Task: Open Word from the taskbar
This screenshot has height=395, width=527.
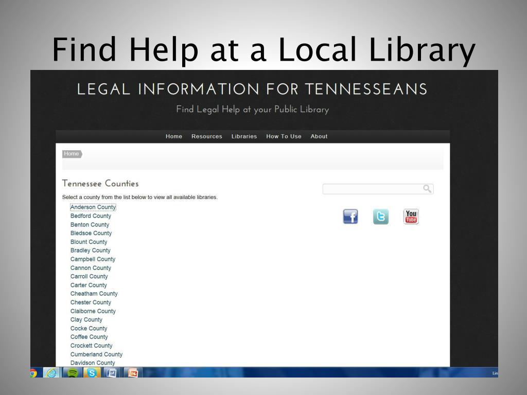Action: tap(112, 372)
